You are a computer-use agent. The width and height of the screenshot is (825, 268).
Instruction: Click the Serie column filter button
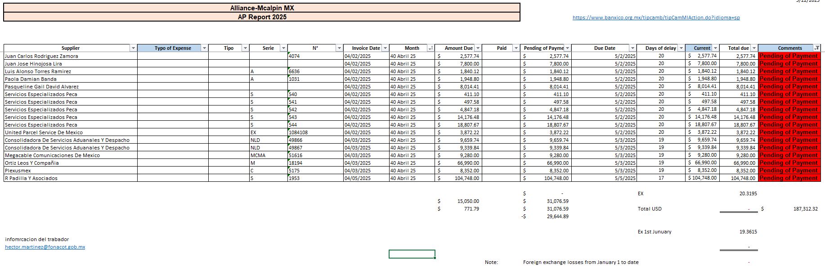[x=283, y=48]
